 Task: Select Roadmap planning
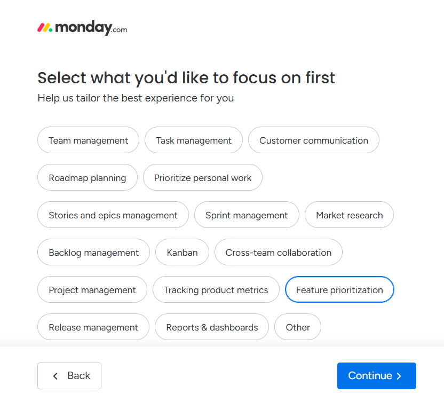click(87, 177)
